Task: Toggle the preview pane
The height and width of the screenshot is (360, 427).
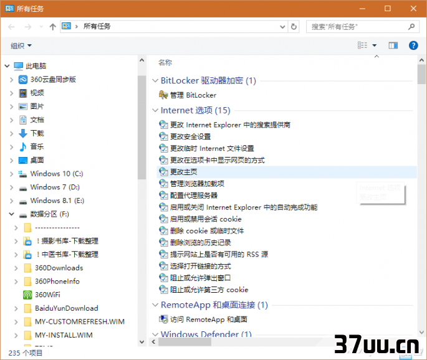Action: tap(393, 45)
